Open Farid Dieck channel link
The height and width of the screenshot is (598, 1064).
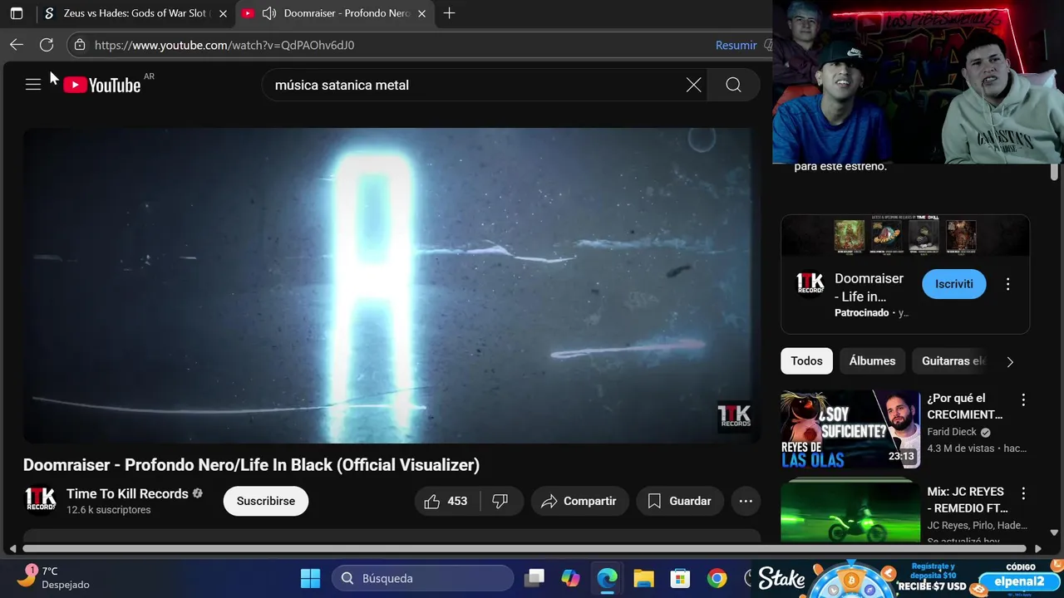[x=952, y=432]
